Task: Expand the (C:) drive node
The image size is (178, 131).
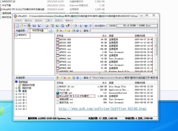Action: pyautogui.click(x=16, y=94)
